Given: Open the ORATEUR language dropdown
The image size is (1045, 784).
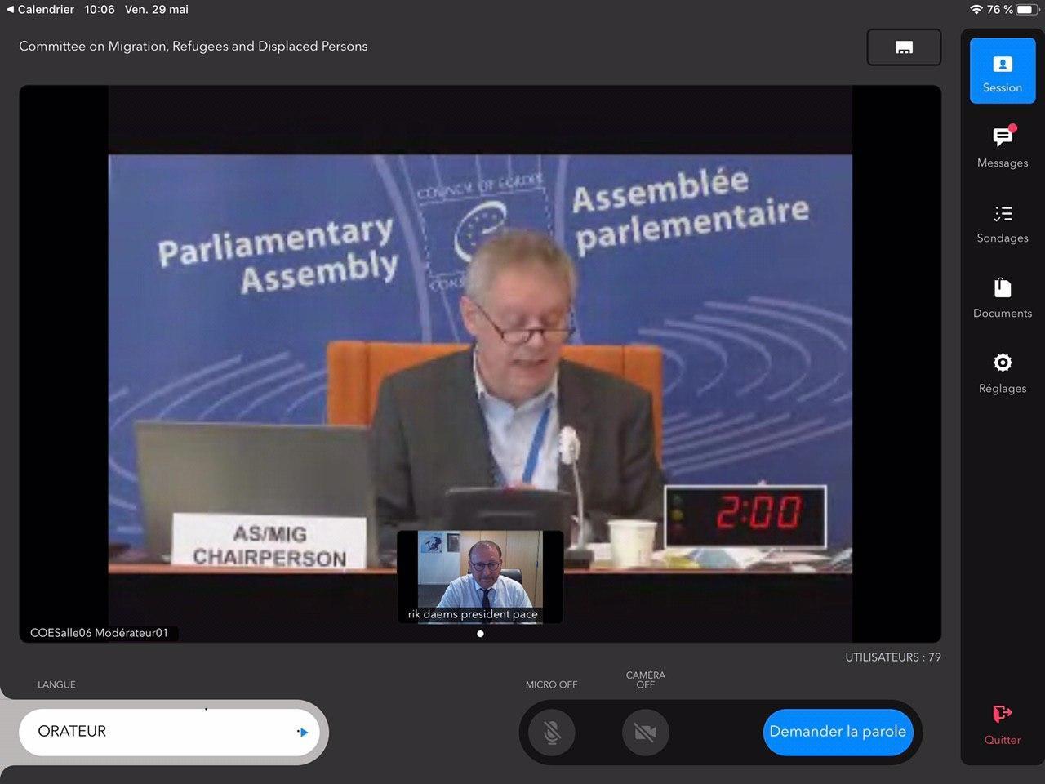Looking at the screenshot, I should pos(168,732).
